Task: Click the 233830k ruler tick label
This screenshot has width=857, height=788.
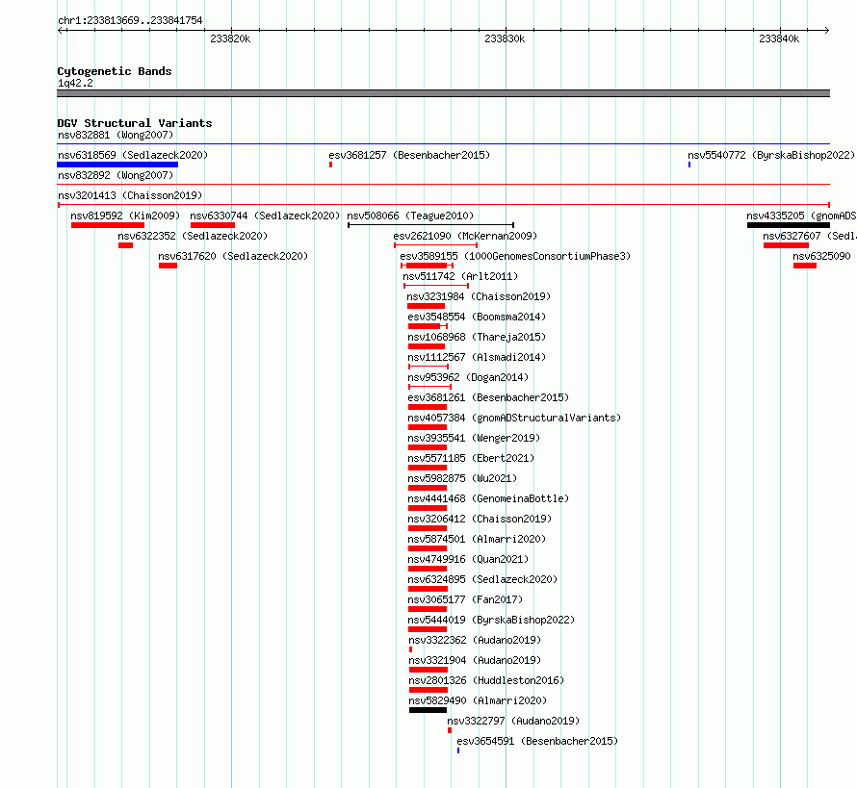Action: (505, 38)
